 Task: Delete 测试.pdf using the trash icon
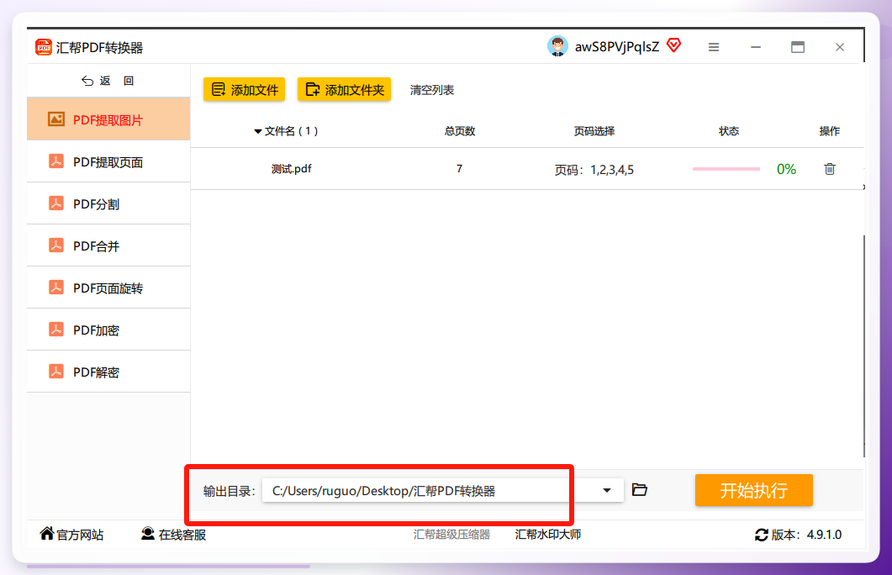[830, 169]
